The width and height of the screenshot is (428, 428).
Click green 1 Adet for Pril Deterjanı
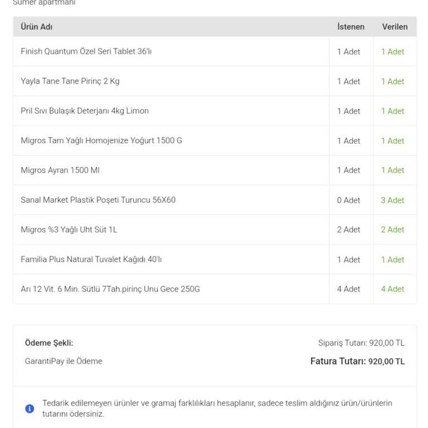coord(392,111)
